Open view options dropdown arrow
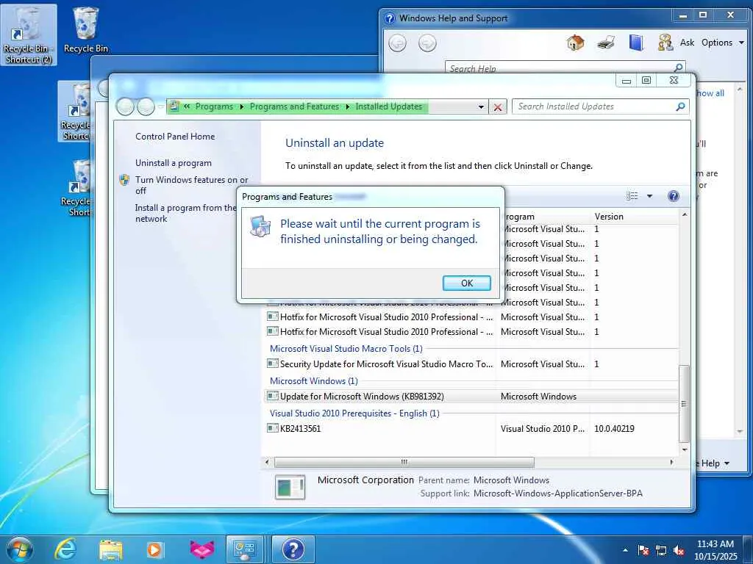The width and height of the screenshot is (753, 564). coord(649,195)
